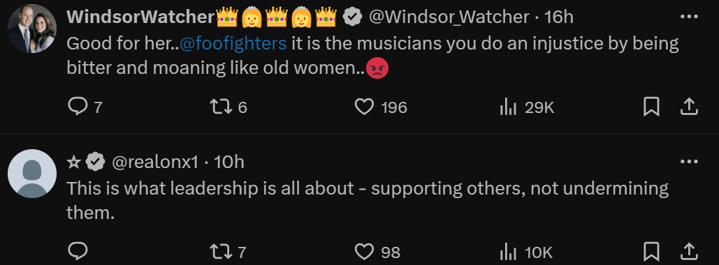Open the @realonx1 handle link
The width and height of the screenshot is (719, 265).
coord(154,162)
